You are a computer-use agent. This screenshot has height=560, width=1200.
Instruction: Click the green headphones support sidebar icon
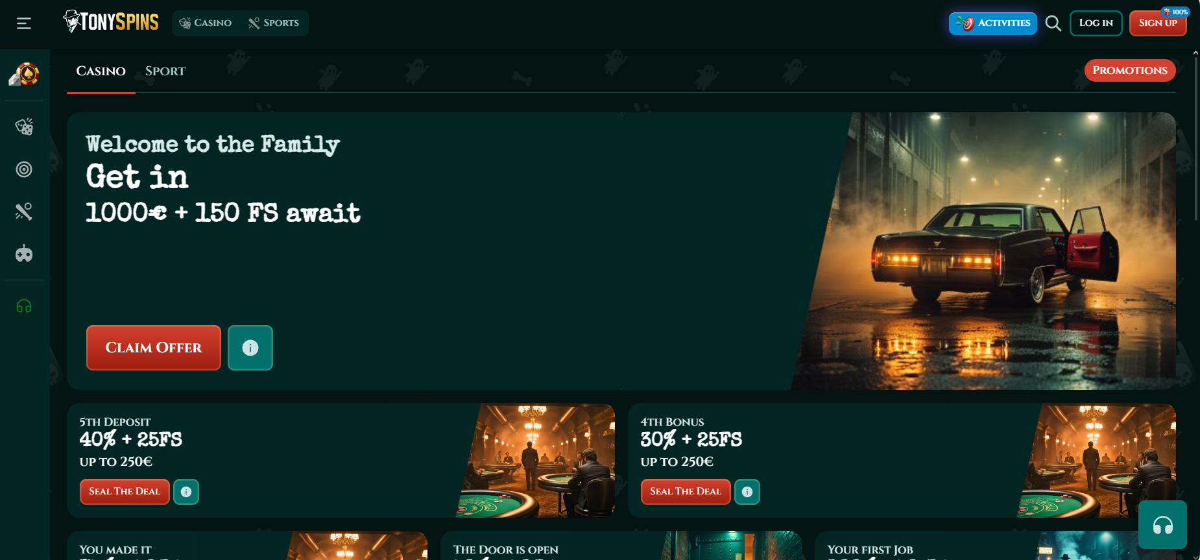(x=24, y=306)
